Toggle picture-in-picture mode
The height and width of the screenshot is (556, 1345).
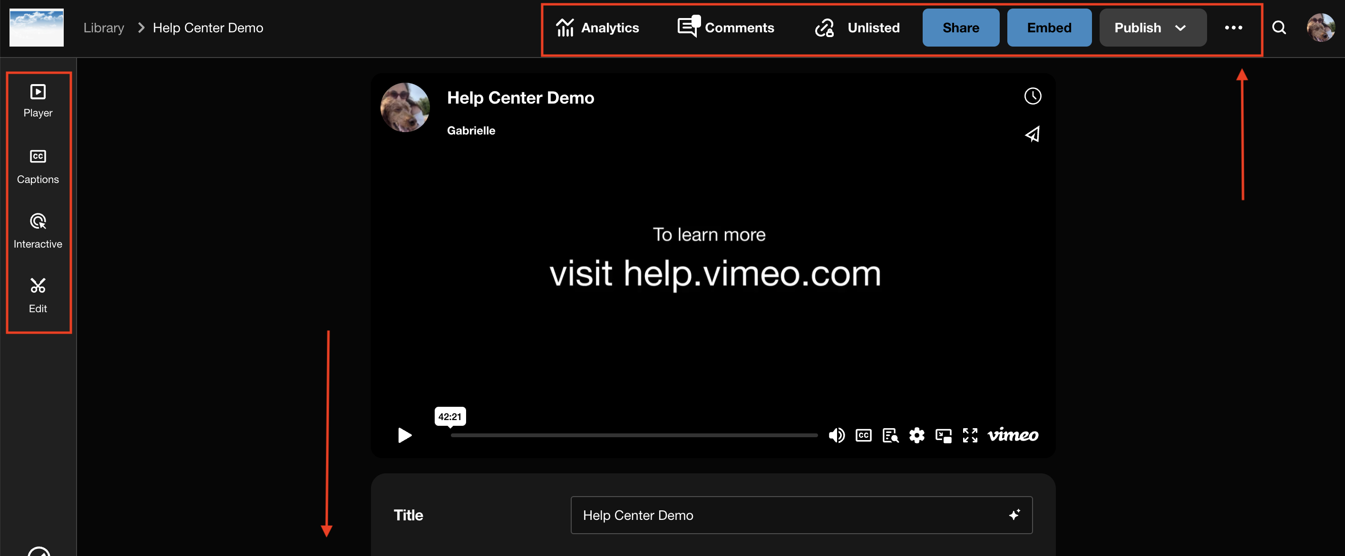pos(943,435)
